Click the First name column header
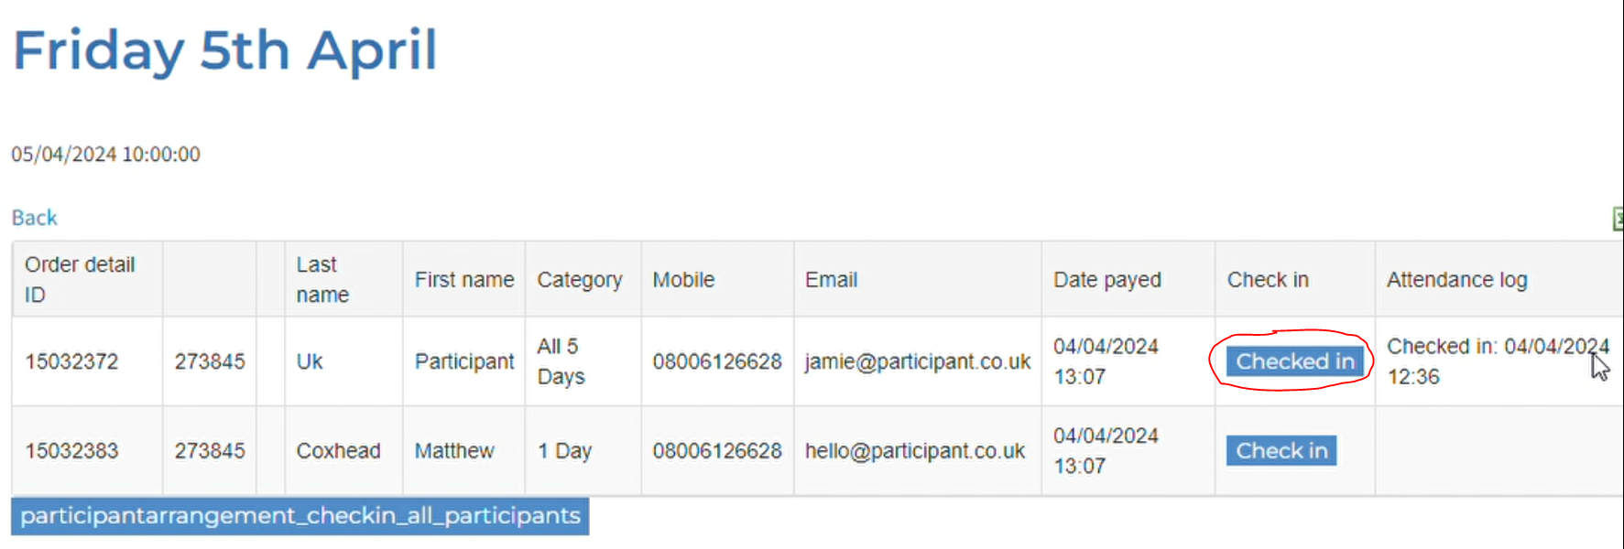Screen dimensions: 1624x549 point(463,280)
